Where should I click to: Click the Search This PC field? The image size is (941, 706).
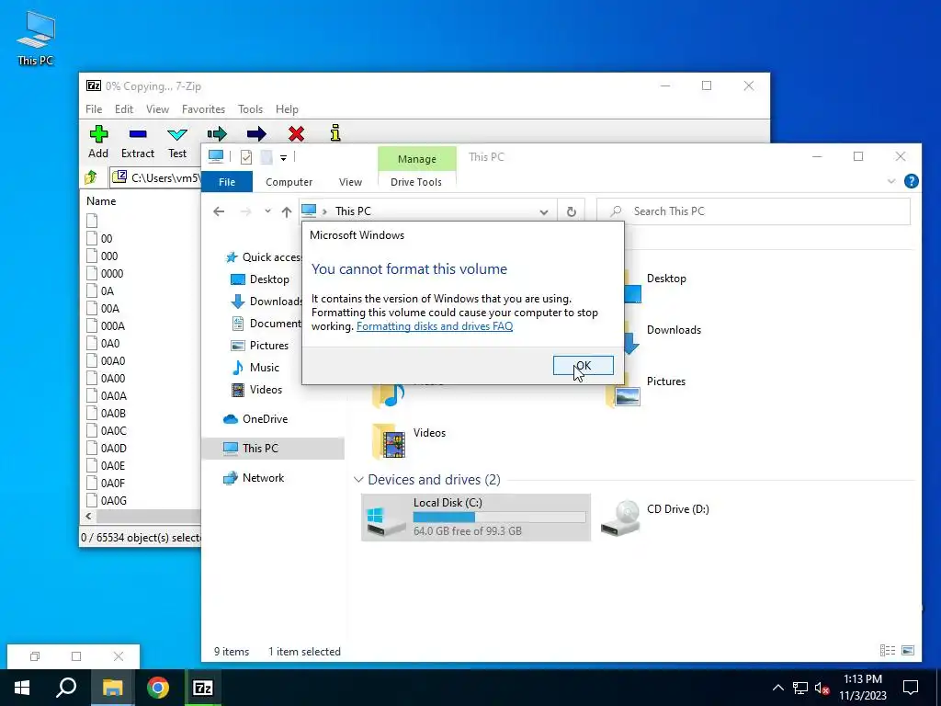754,211
